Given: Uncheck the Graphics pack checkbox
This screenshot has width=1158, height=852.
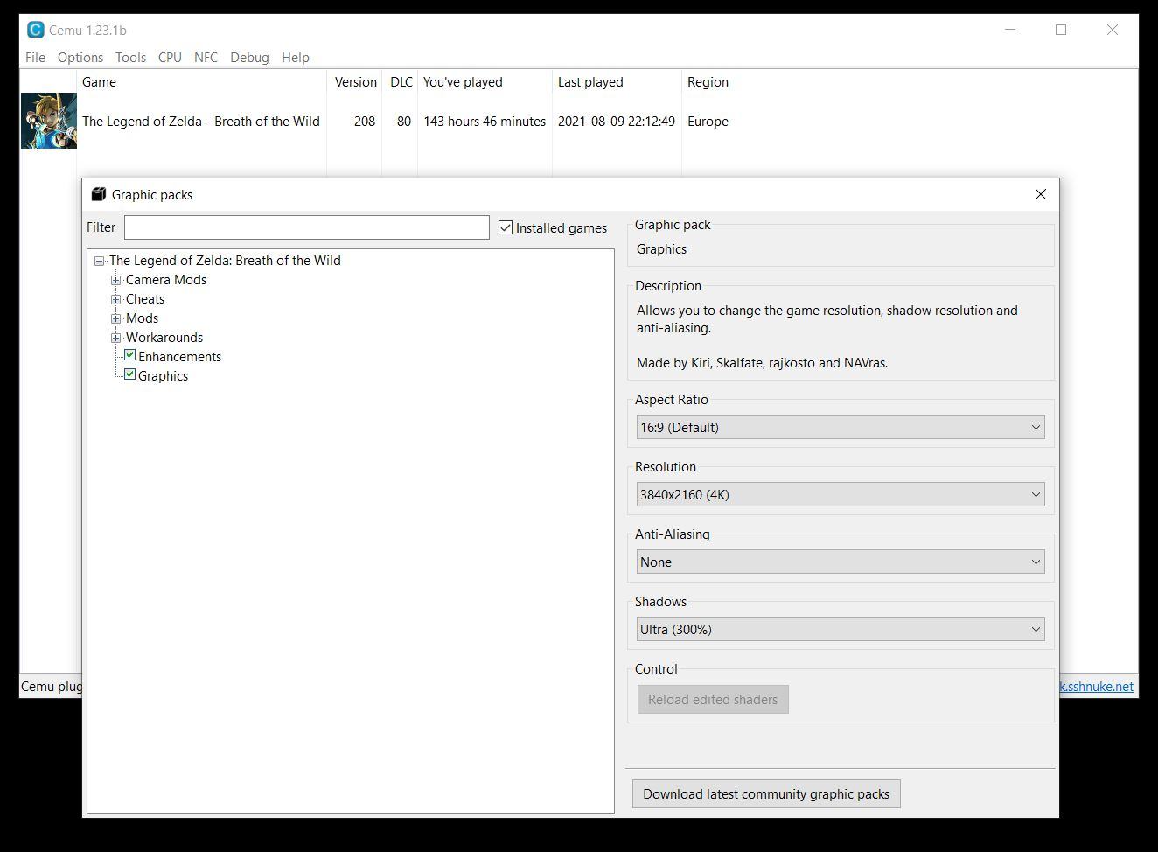Looking at the screenshot, I should [129, 374].
